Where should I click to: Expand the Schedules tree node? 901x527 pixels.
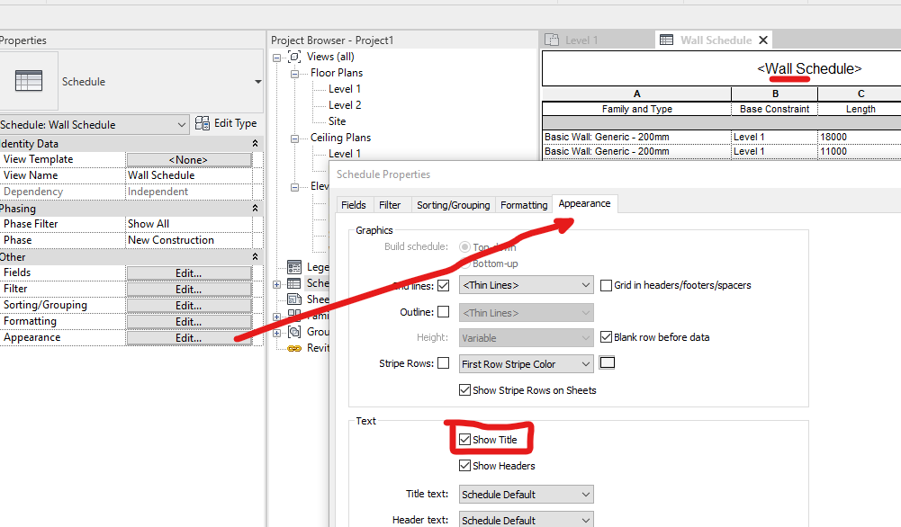click(276, 284)
